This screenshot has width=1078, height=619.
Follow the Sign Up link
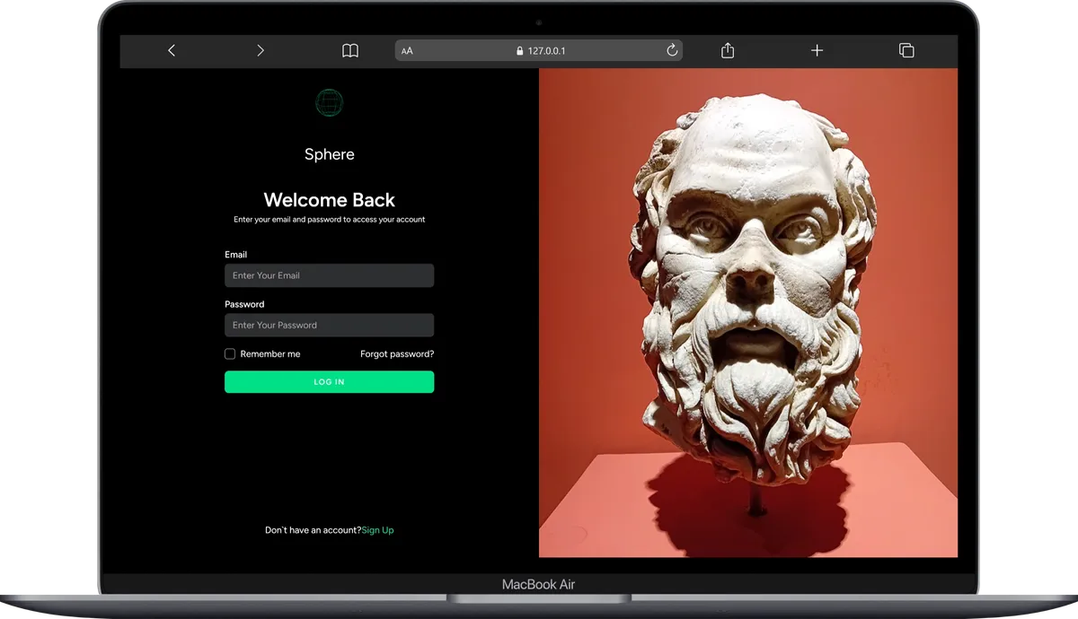pos(377,530)
